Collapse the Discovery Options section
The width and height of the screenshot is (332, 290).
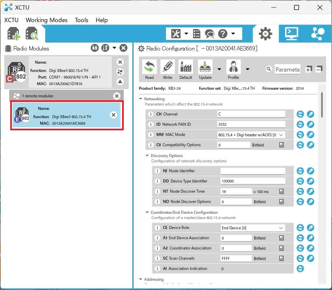pyautogui.click(x=147, y=155)
